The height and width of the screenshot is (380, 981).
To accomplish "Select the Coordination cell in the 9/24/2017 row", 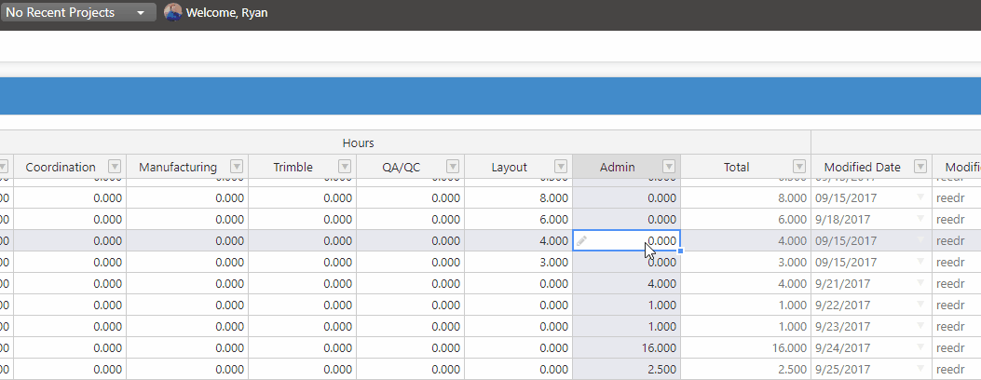I will coord(70,346).
